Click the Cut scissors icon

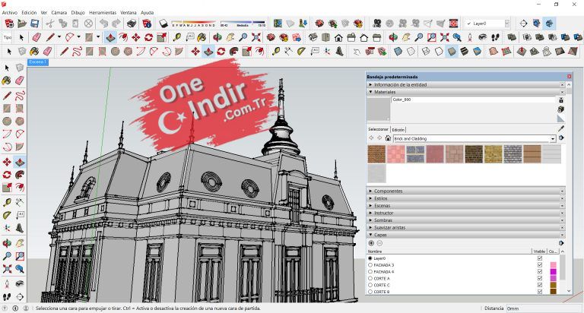click(50, 24)
